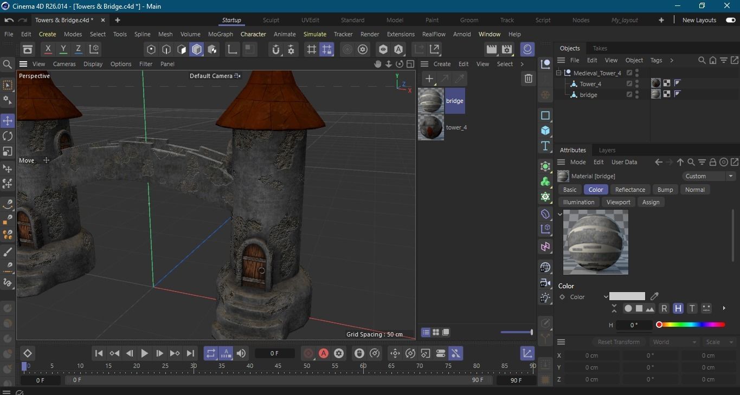Click the New Layouts button
Screen dimensions: 740x395
click(x=699, y=20)
